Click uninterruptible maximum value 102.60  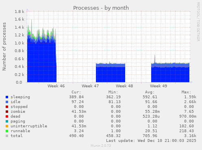point(187,126)
